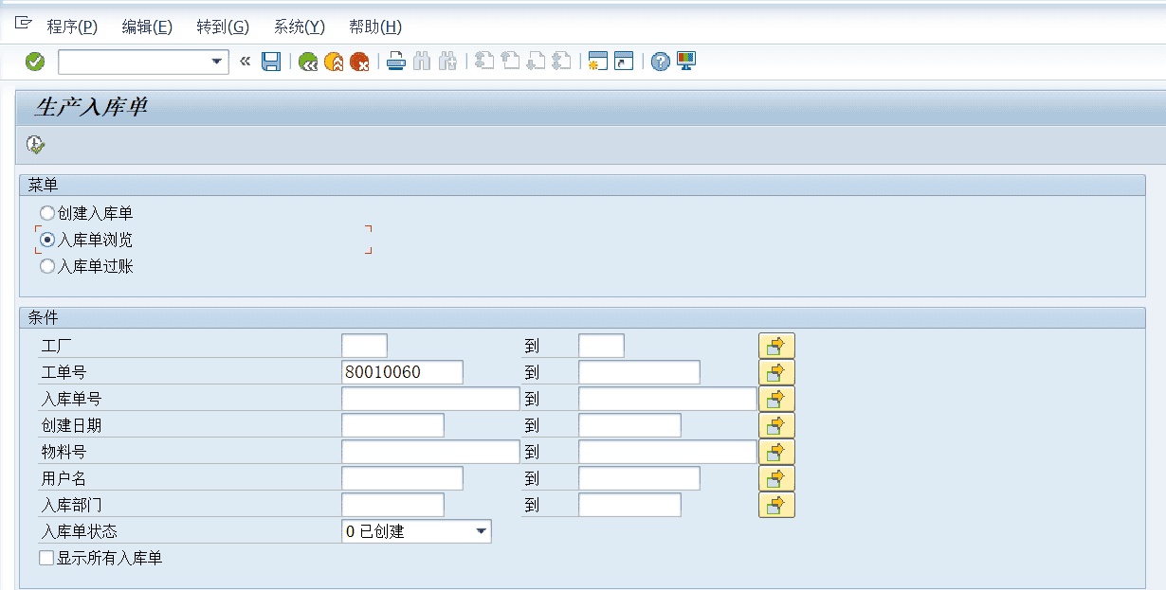Open the 转到(G) menu
1166x590 pixels.
tap(223, 27)
